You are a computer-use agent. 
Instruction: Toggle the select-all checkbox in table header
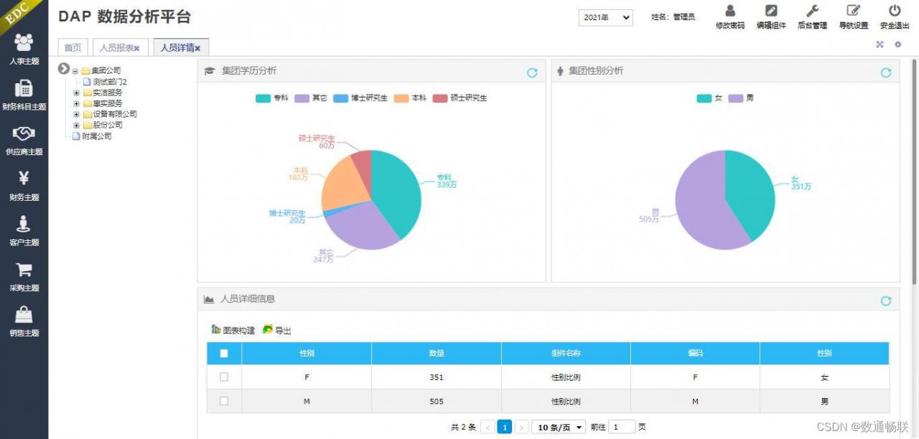tap(224, 353)
